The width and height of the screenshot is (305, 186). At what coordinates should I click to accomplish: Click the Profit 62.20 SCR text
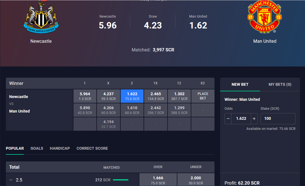click(242, 183)
